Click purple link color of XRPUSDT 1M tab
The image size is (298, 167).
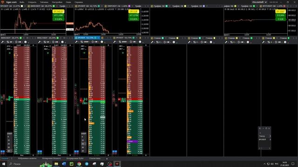pyautogui.click(x=129, y=6)
